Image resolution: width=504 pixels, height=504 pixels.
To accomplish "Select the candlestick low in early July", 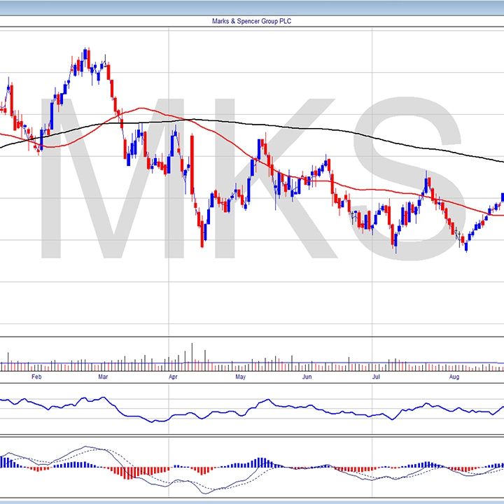I will pyautogui.click(x=395, y=249).
